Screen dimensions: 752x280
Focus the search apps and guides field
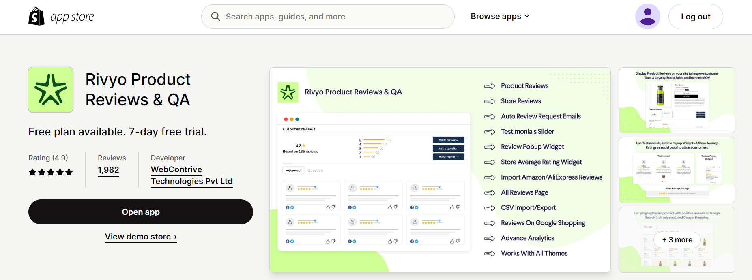(328, 17)
